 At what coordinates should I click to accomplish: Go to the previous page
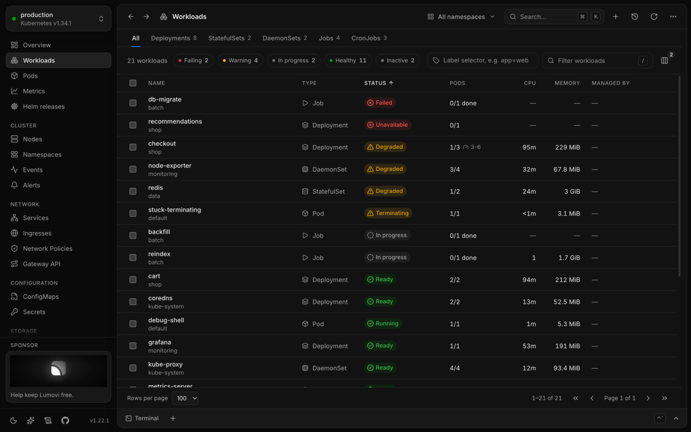pyautogui.click(x=592, y=398)
